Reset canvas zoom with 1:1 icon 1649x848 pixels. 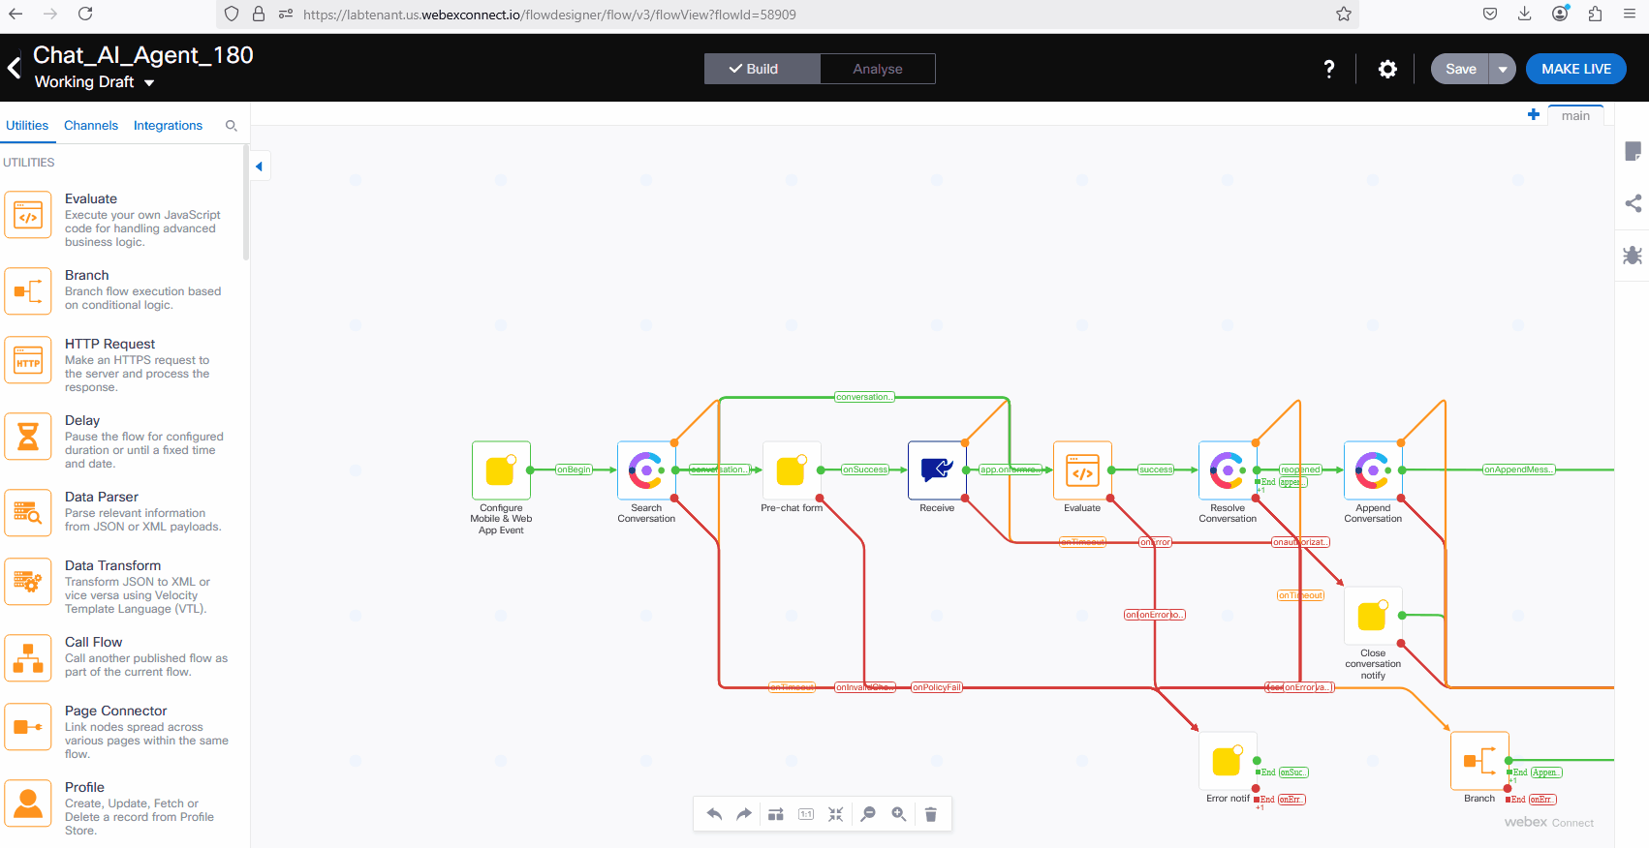[806, 814]
